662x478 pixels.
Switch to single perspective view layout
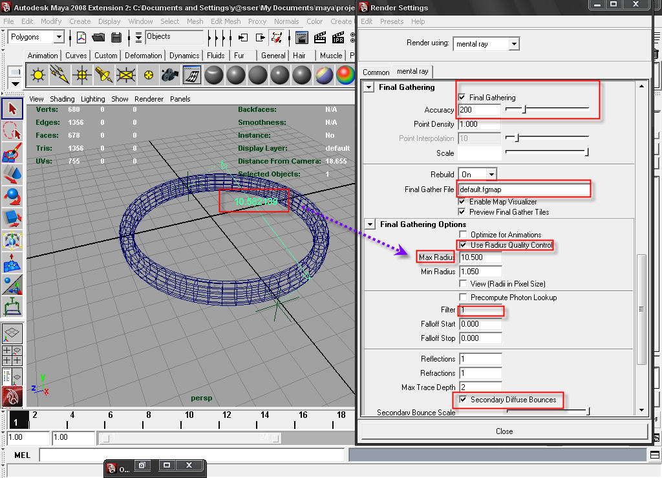click(12, 333)
